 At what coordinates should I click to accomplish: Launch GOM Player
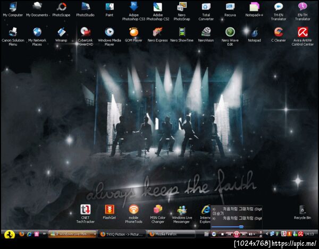point(133,35)
